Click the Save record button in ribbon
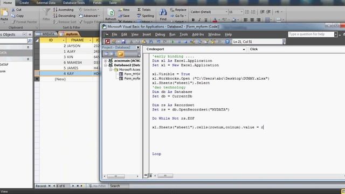The width and height of the screenshot is (345, 194). click(x=124, y=16)
